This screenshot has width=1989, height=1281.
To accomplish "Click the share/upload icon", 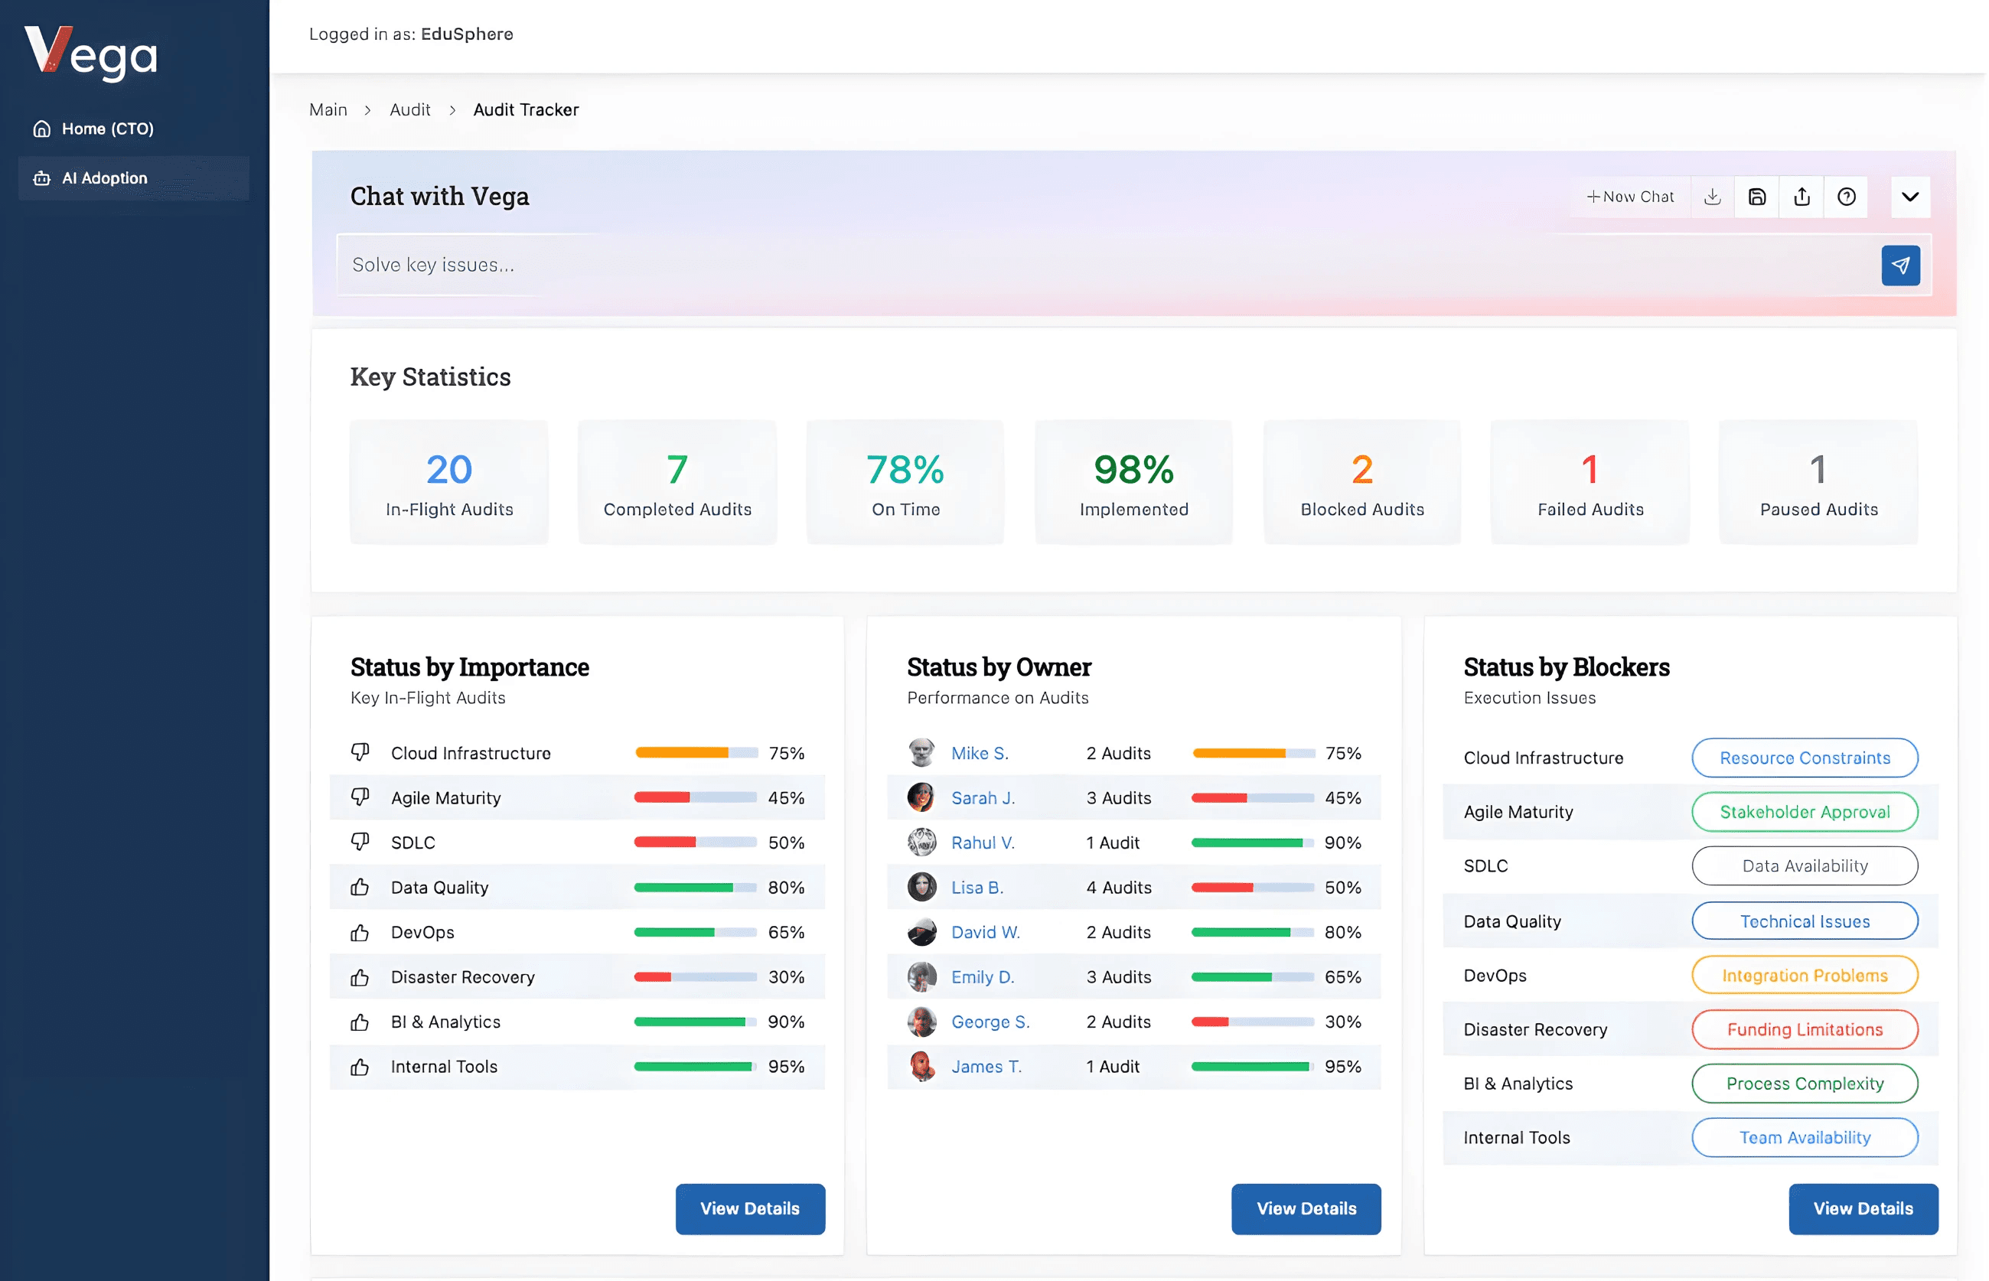I will [x=1802, y=197].
